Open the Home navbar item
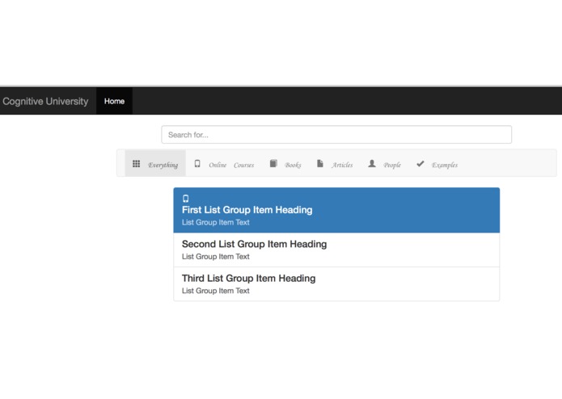562x399 pixels. (114, 101)
